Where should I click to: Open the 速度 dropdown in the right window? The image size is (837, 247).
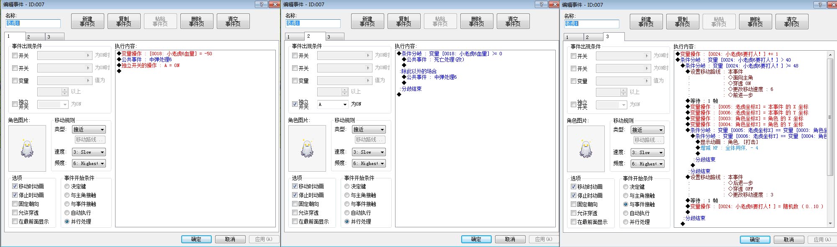(647, 152)
